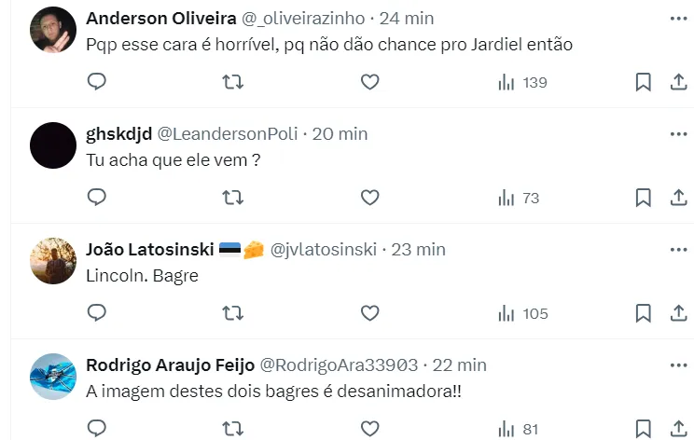
Task: Click João Latosinski's profile picture
Action: tap(53, 261)
